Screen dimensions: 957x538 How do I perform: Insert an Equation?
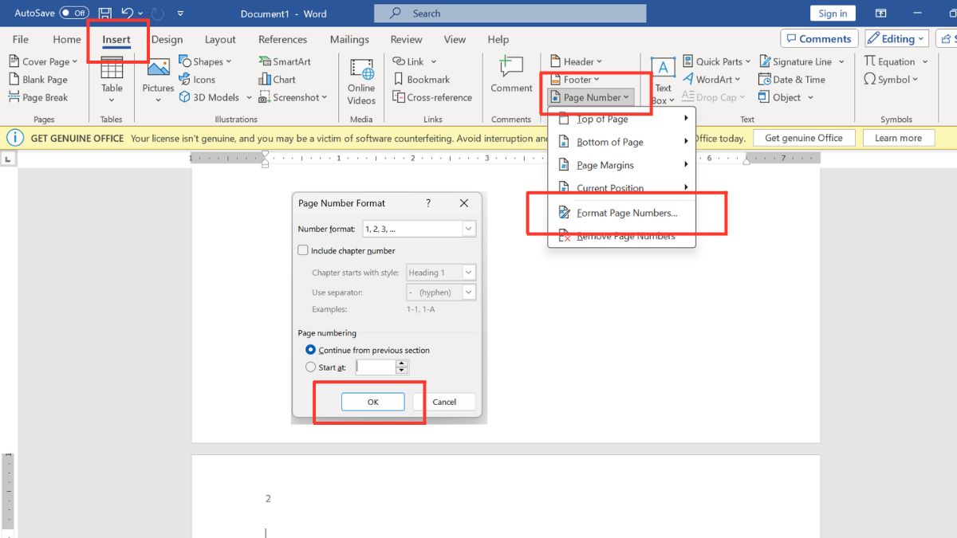[x=896, y=61]
